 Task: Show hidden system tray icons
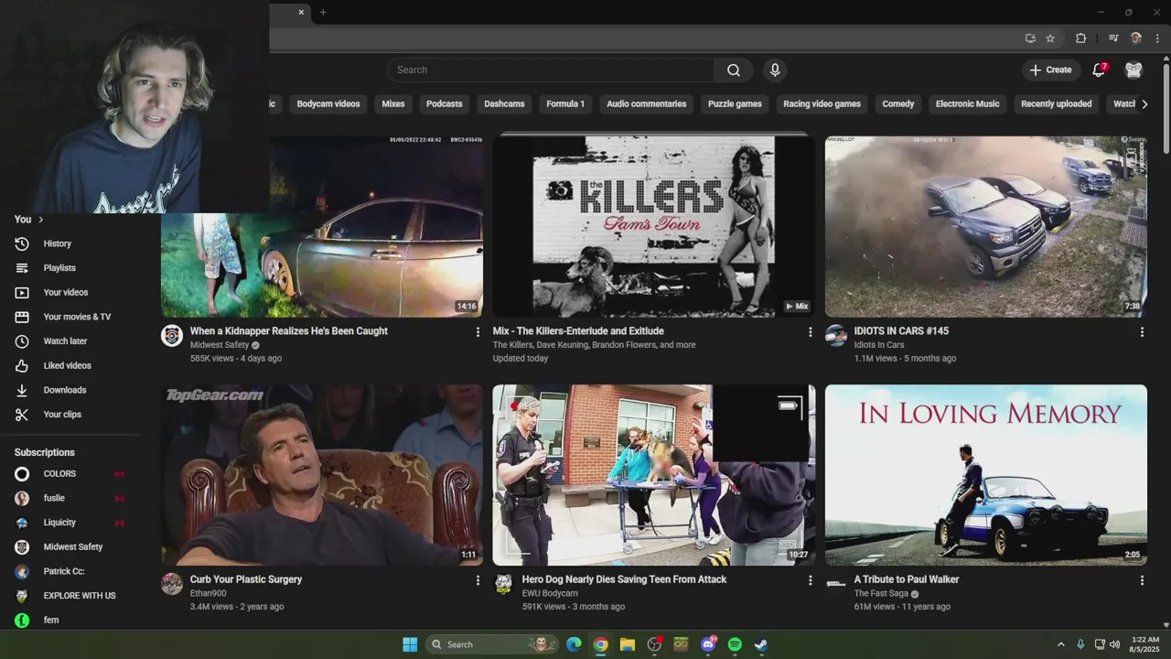coord(1061,644)
